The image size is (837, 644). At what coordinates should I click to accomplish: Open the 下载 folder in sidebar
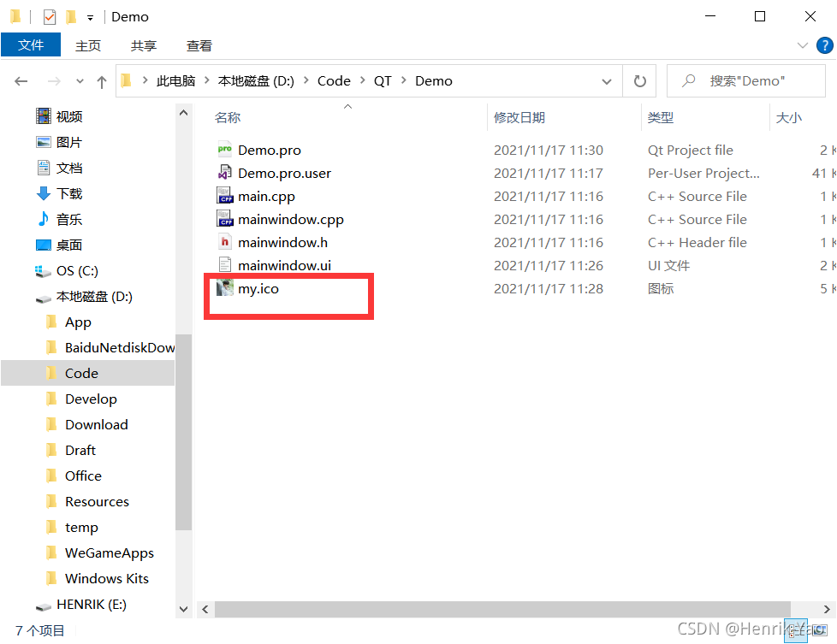[60, 193]
